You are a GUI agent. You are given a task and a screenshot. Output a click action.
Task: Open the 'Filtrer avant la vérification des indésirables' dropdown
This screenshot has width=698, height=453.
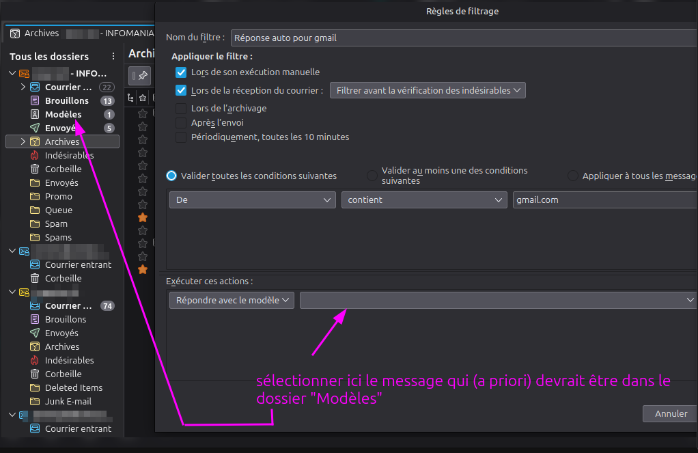pyautogui.click(x=427, y=90)
